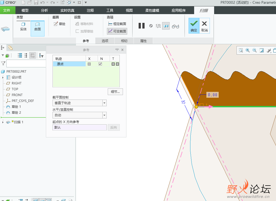Screen dimensions: 276x201
Task: Check the 加厚草绘 thicken sketch checkbox
Action: pos(77,31)
